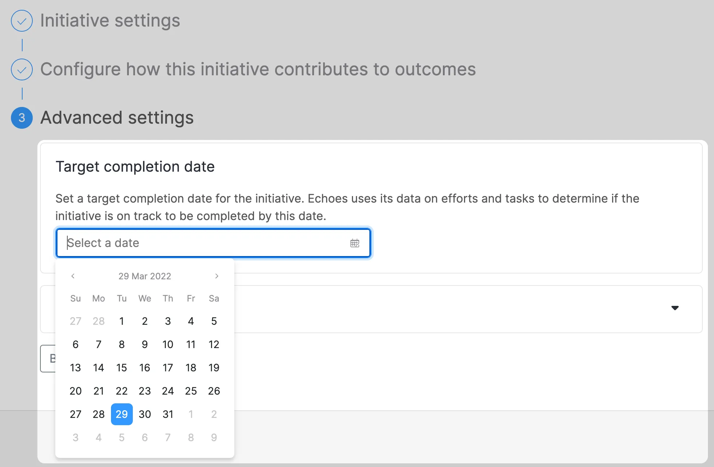Pick March 16 in the calendar

pyautogui.click(x=145, y=368)
